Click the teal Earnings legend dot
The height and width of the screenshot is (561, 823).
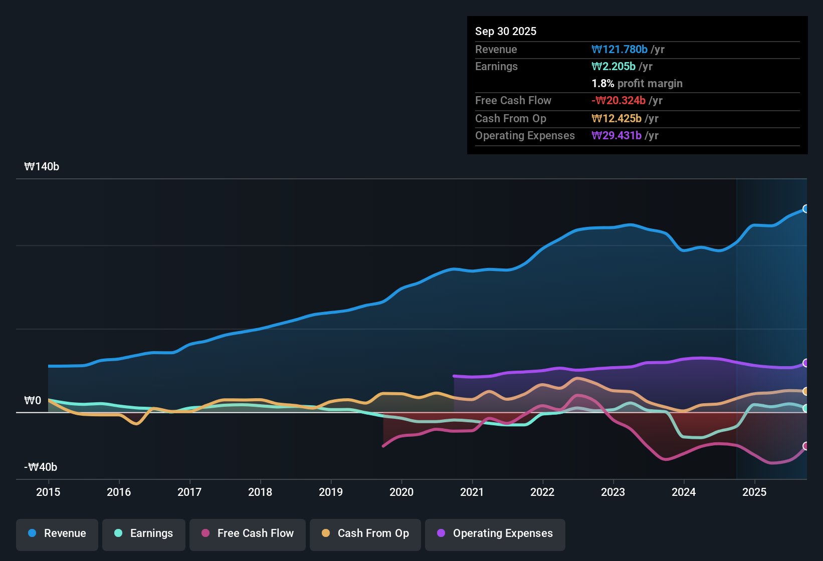click(x=118, y=533)
